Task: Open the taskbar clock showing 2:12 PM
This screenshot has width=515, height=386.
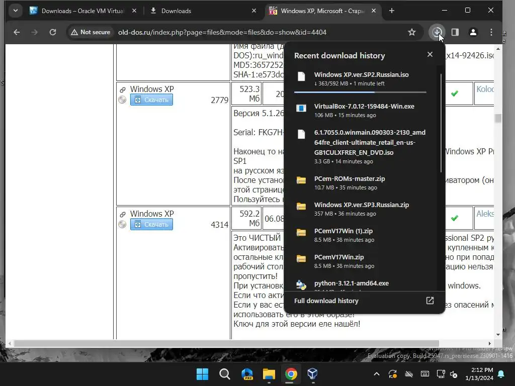Action: click(479, 374)
